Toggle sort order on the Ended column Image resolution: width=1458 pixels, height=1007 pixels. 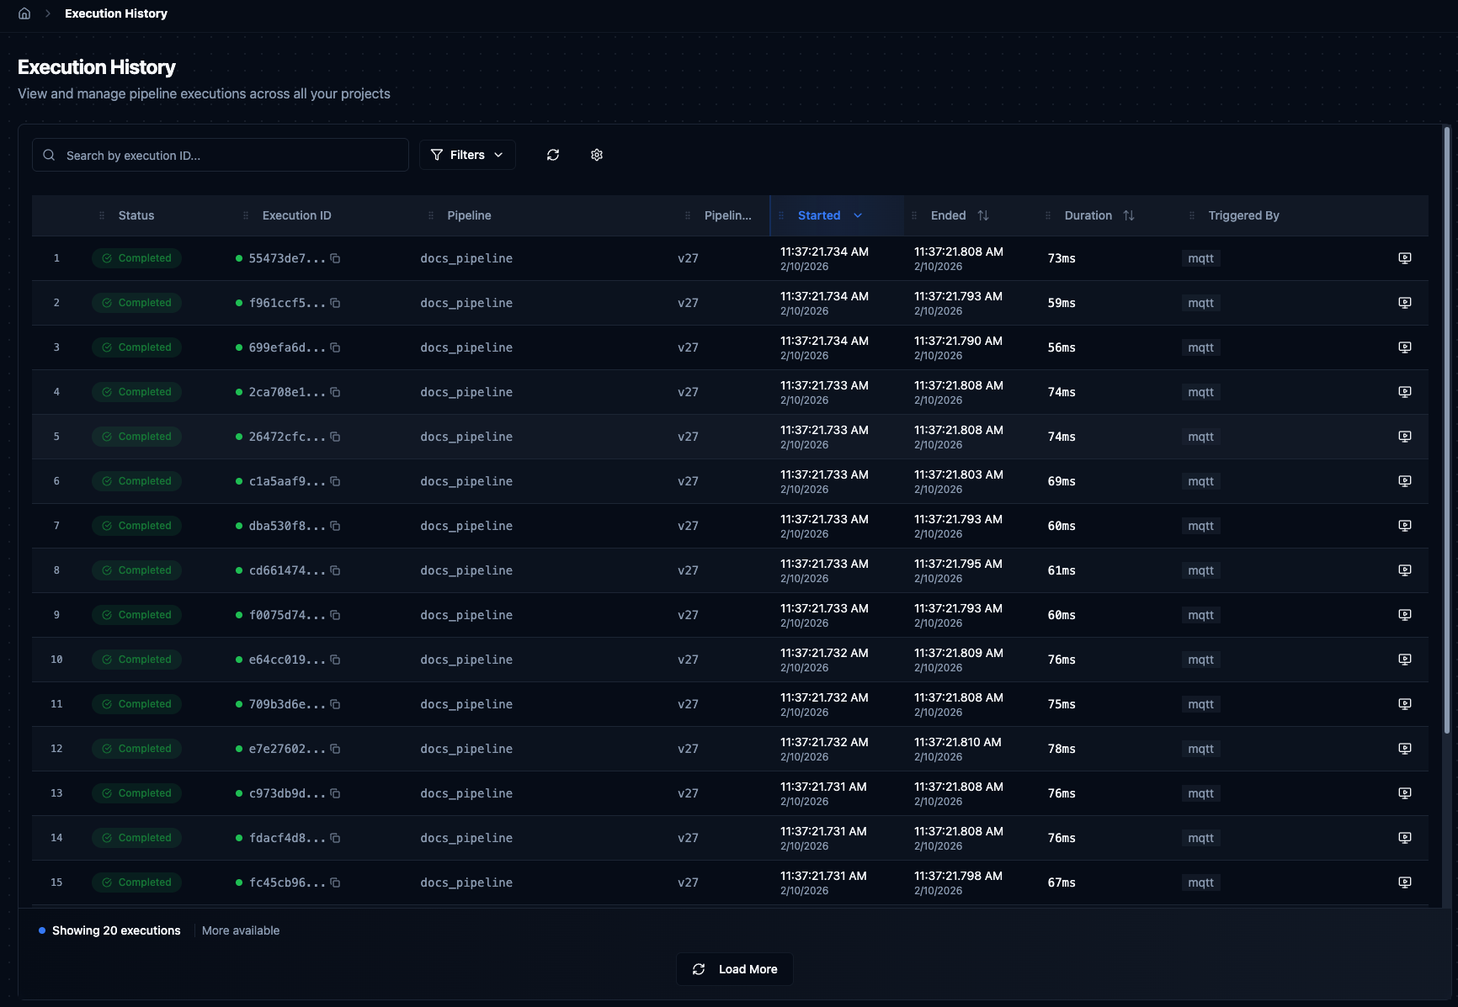click(x=983, y=215)
